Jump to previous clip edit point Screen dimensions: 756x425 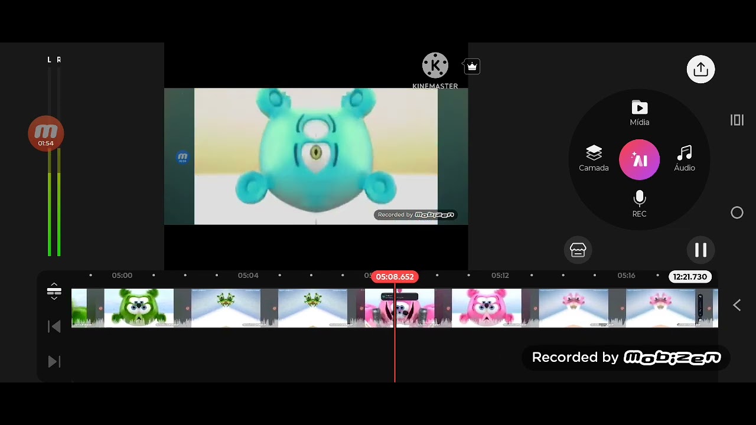[x=54, y=326]
